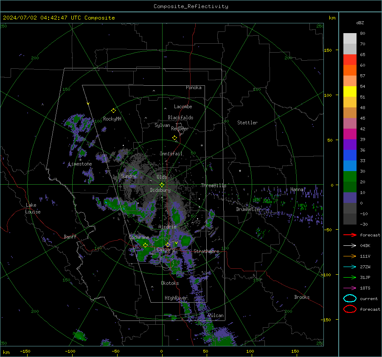Click the Ponoka city label
Image resolution: width=382 pixels, height=357 pixels.
[x=194, y=87]
